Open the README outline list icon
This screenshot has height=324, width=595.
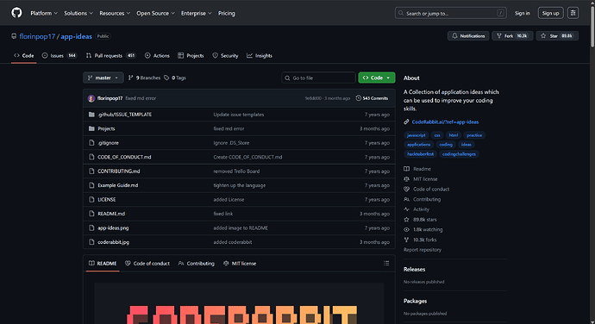(x=386, y=264)
